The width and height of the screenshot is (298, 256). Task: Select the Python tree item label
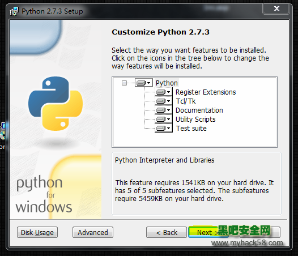(167, 83)
